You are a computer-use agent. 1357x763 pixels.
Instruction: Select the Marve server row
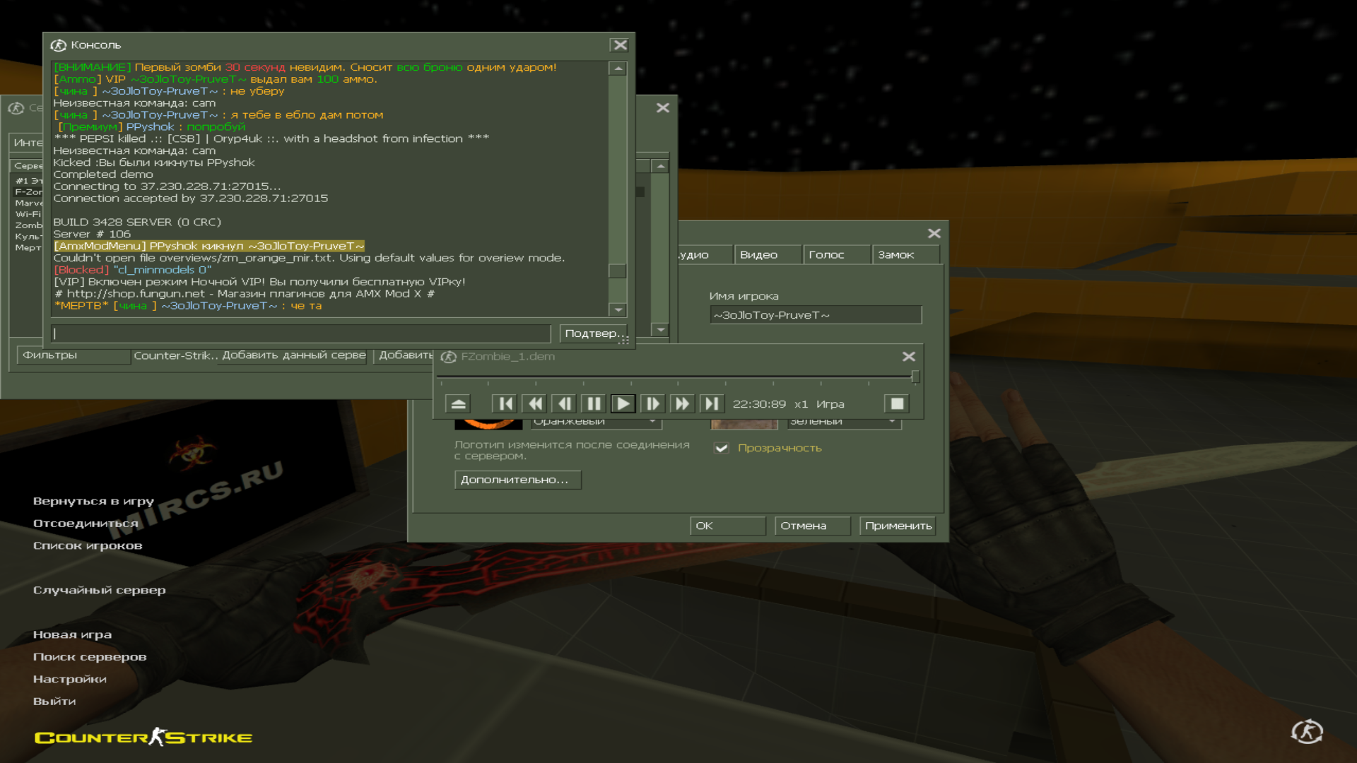(x=28, y=203)
